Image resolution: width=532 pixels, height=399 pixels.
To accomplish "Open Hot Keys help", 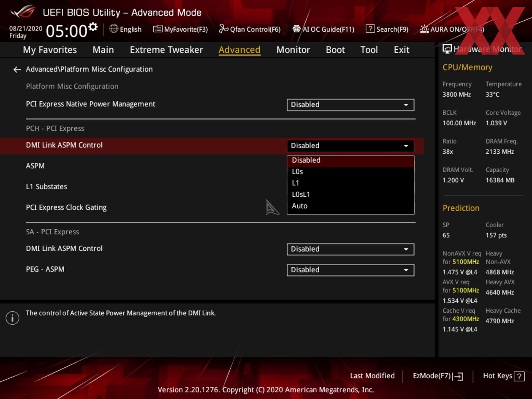I will [x=503, y=376].
